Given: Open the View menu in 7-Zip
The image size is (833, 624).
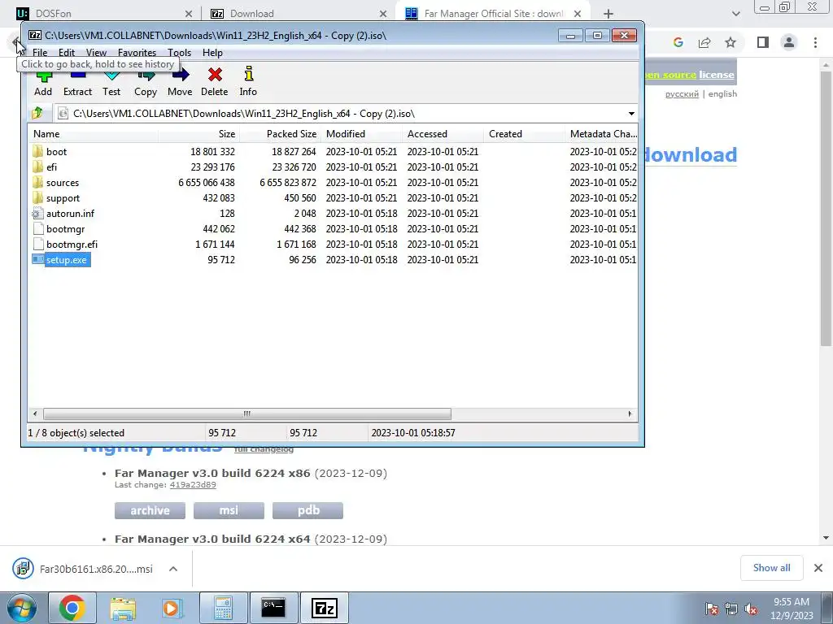Looking at the screenshot, I should pos(96,53).
